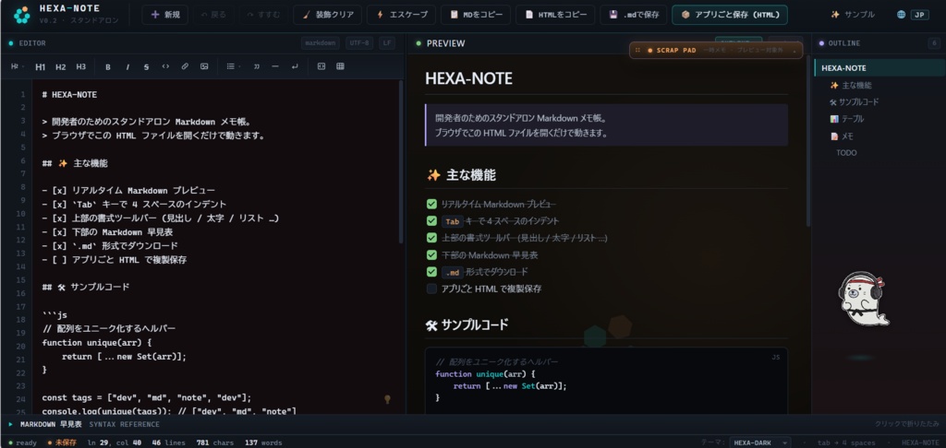946x448 pixels.
Task: Apply H3 heading from editor toolbar
Action: tap(81, 67)
